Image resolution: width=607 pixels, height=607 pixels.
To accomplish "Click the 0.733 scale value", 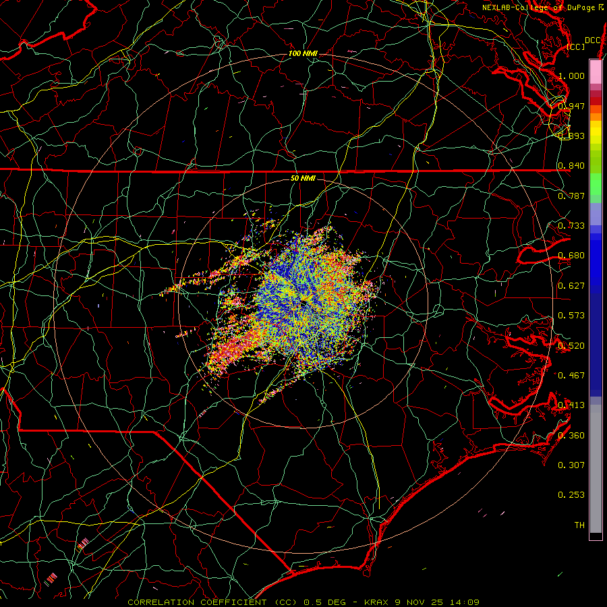I will coord(571,226).
